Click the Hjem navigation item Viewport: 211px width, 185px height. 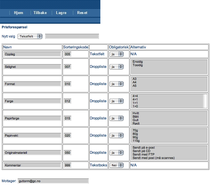coord(18,13)
